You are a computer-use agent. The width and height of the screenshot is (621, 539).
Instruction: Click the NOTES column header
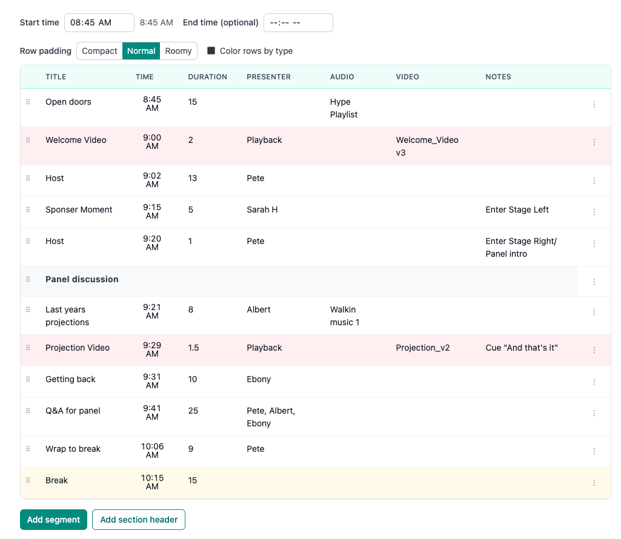[x=498, y=77]
